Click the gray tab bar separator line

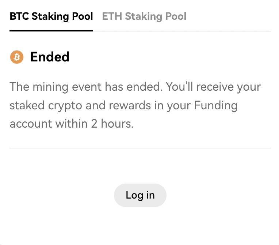pos(183,32)
